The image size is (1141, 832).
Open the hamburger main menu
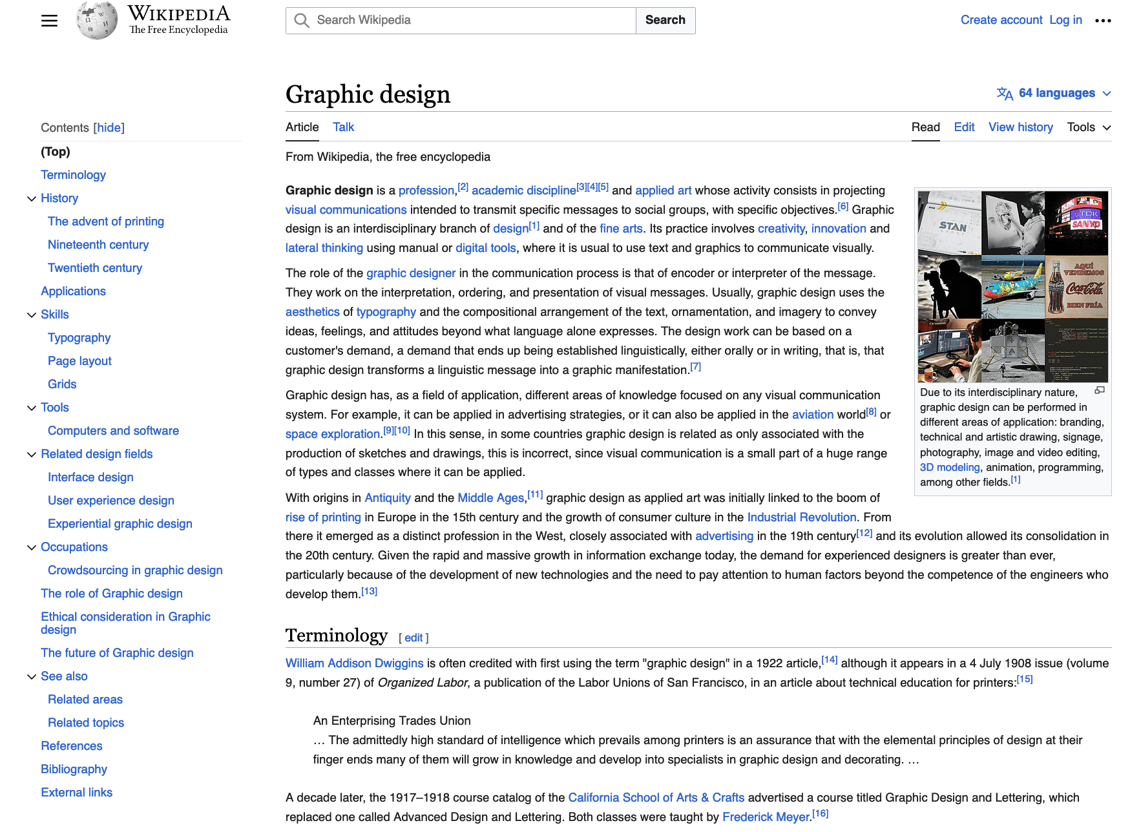(49, 21)
